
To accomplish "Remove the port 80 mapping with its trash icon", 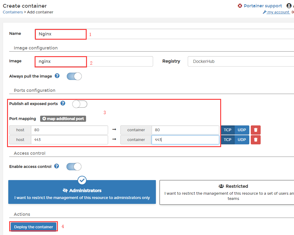I will [255, 130].
